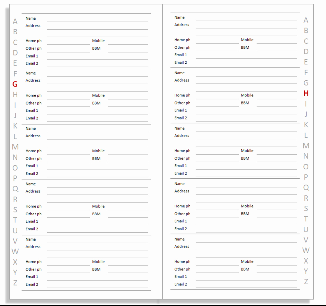Click Mobile label in third left-page entry

click(x=98, y=151)
